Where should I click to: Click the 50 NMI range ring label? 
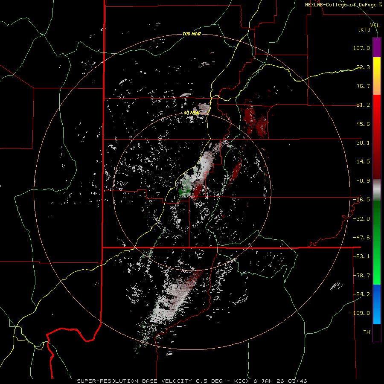click(192, 113)
